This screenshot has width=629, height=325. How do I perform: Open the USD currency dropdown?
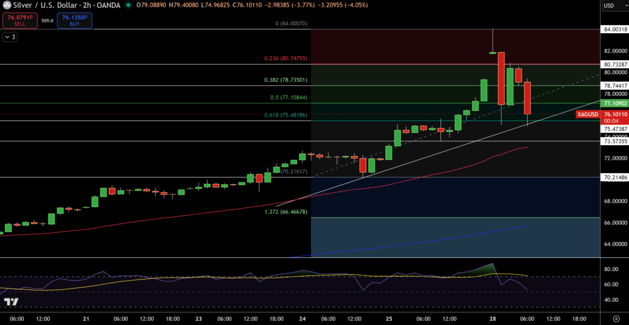pos(613,6)
